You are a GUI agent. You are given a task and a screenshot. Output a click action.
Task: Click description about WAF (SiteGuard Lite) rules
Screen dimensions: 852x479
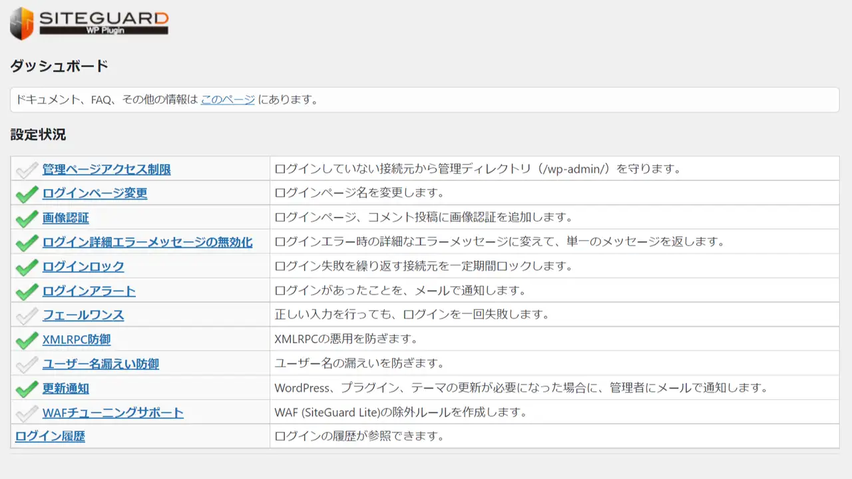point(401,412)
